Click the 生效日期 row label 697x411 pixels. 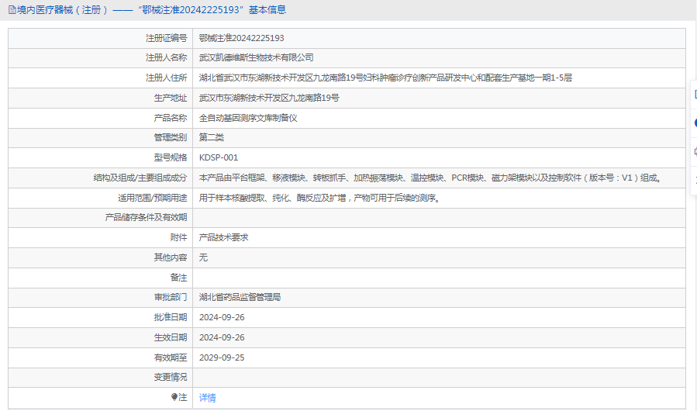(x=171, y=337)
